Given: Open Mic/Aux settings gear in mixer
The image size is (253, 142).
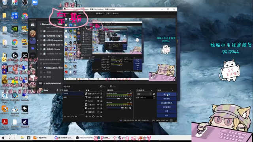Looking at the screenshot, I should [130, 108].
